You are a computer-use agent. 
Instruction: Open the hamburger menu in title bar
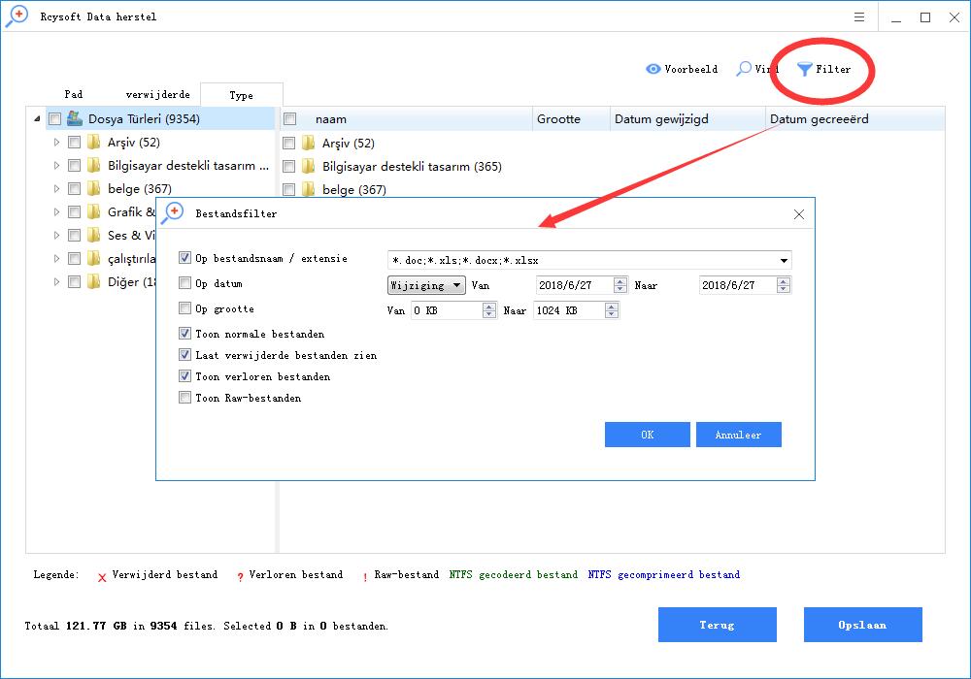(859, 17)
